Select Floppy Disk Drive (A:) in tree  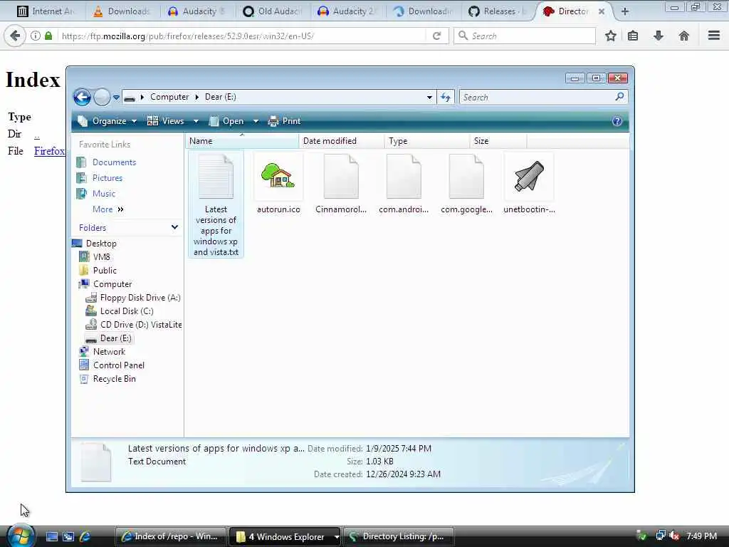(140, 298)
